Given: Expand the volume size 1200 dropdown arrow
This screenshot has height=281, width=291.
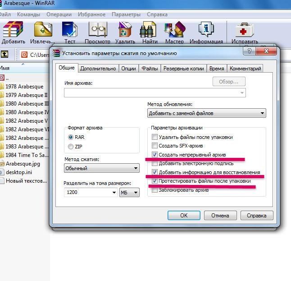Looking at the screenshot, I should point(114,192).
